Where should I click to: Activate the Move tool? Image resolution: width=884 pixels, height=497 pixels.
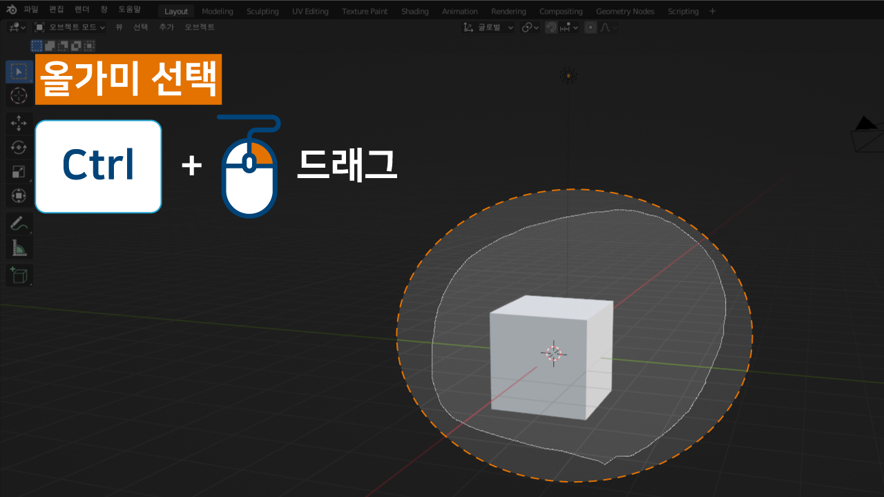[19, 124]
